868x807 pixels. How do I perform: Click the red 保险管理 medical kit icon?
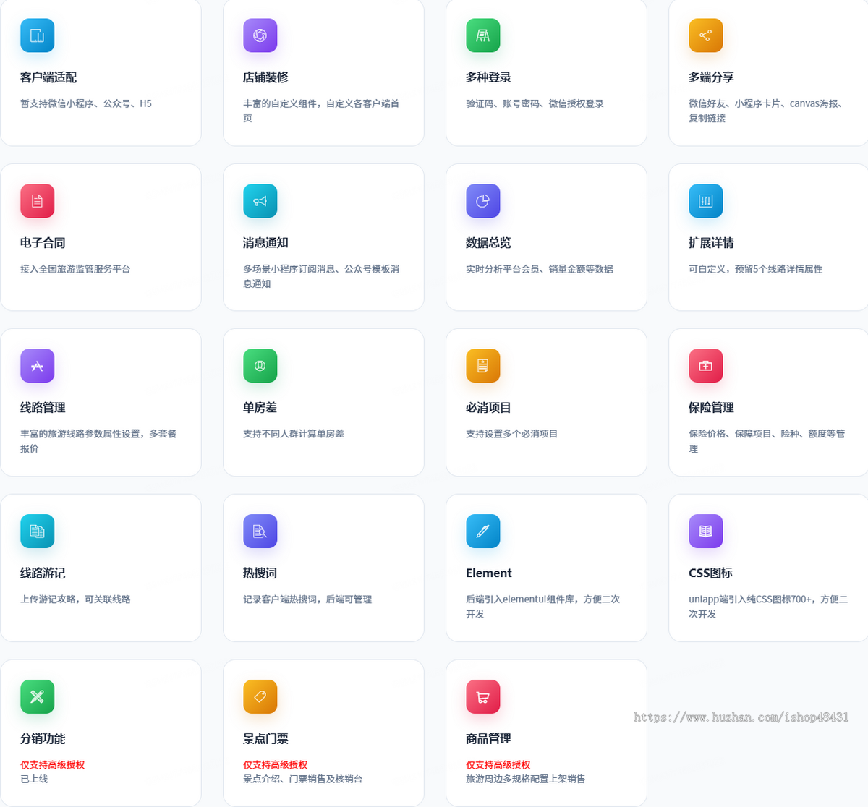click(706, 366)
